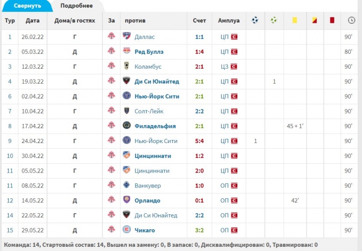Click the goals scored ball icon header
Viewport: 362px width, 251px height.
[255, 20]
